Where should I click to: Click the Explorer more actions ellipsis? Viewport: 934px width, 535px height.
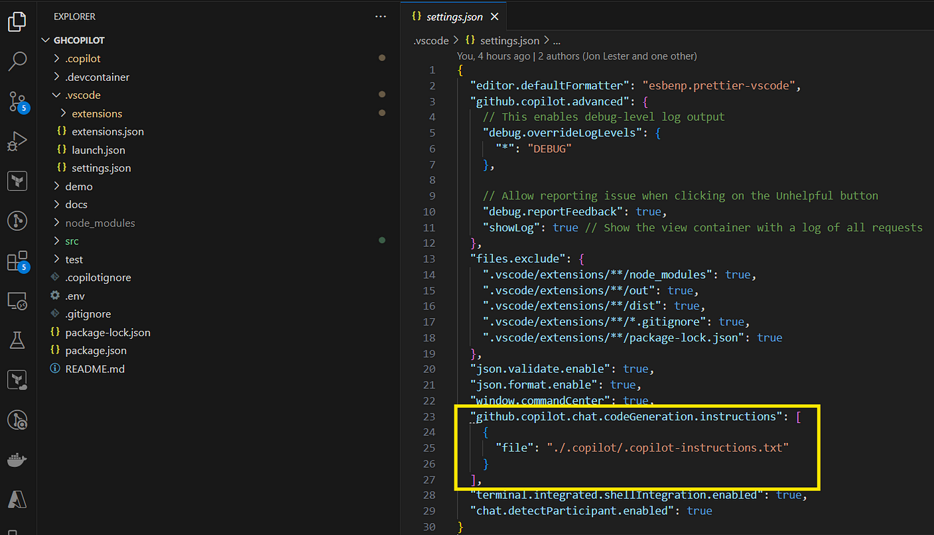(x=380, y=17)
